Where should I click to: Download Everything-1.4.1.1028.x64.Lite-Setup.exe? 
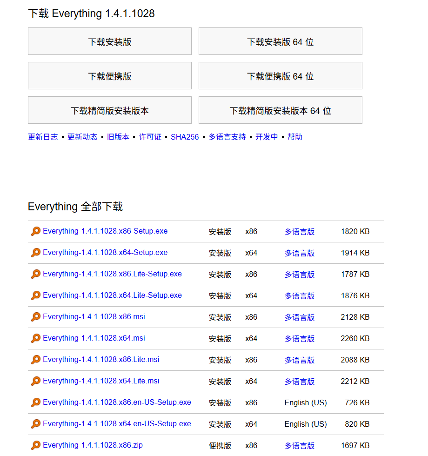click(x=112, y=295)
